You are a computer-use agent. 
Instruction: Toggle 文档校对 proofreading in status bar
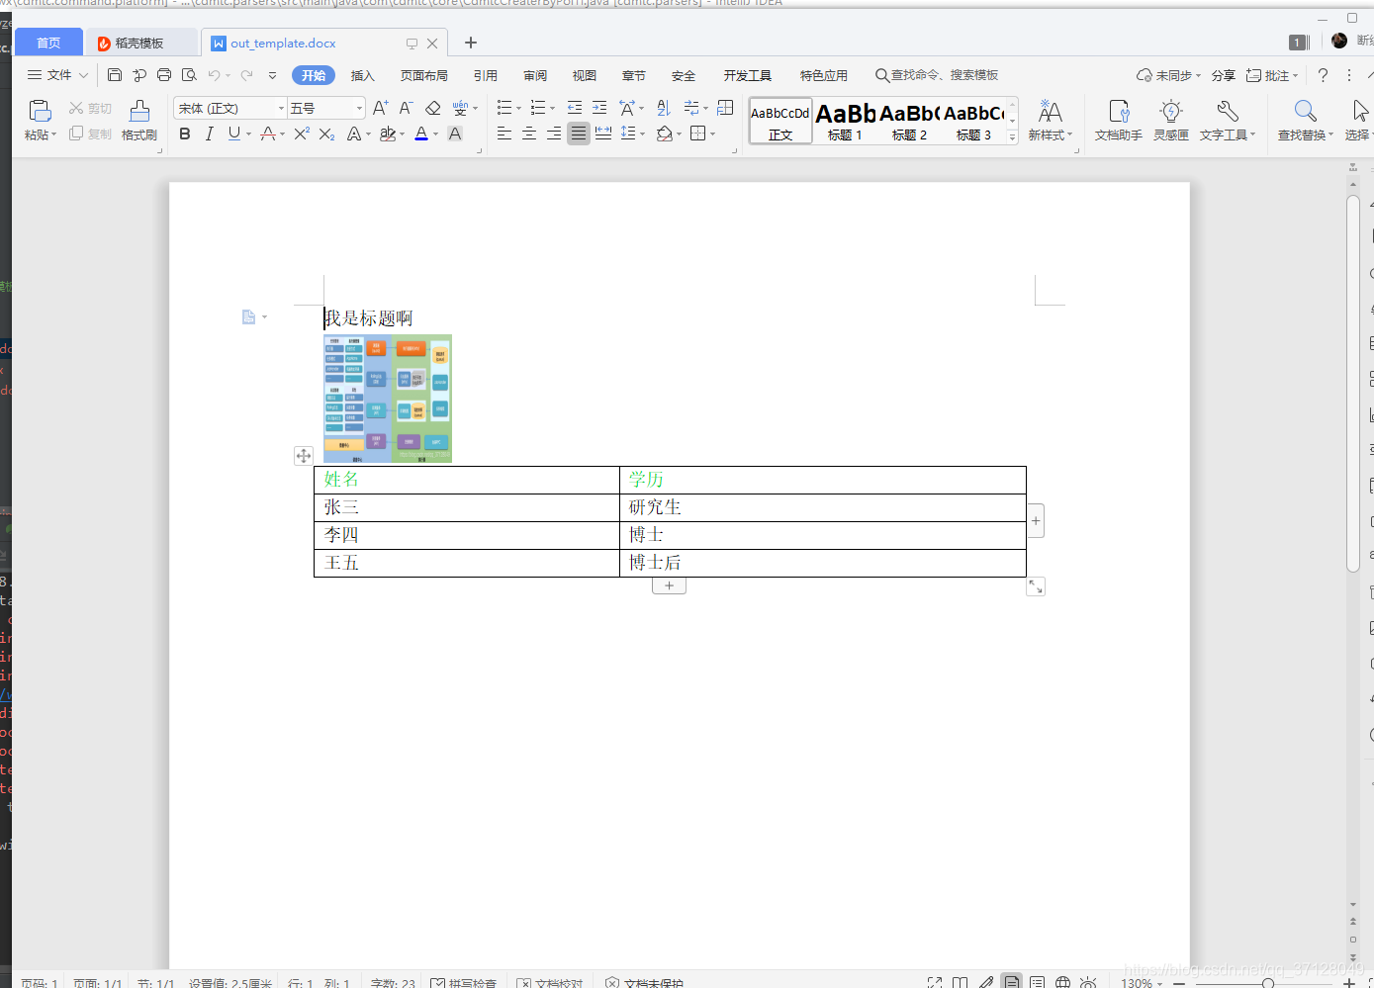click(550, 983)
